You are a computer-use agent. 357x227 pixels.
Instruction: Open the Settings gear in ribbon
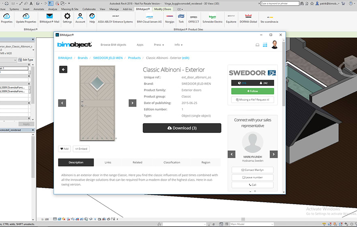[67, 18]
